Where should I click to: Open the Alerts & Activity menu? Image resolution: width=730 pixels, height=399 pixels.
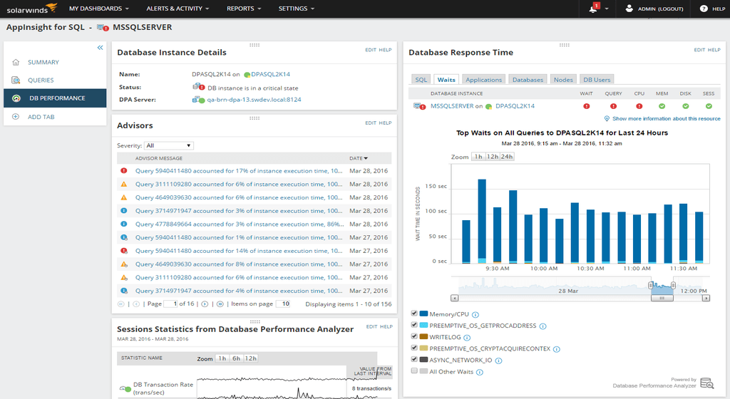[x=178, y=9]
